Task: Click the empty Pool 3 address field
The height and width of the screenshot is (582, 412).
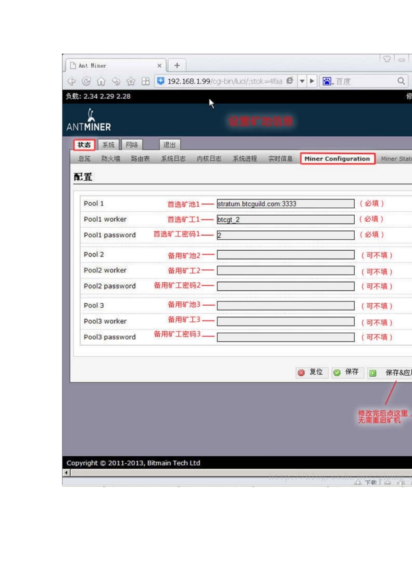Action: 286,306
